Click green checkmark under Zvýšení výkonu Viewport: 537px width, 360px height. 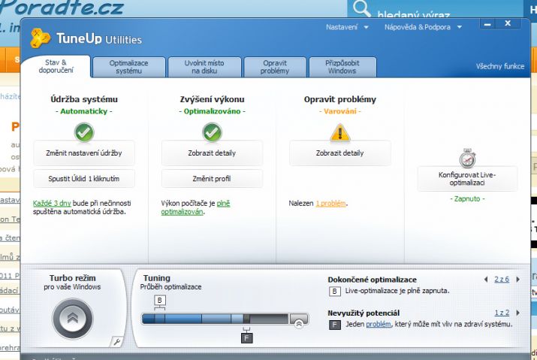tap(212, 132)
